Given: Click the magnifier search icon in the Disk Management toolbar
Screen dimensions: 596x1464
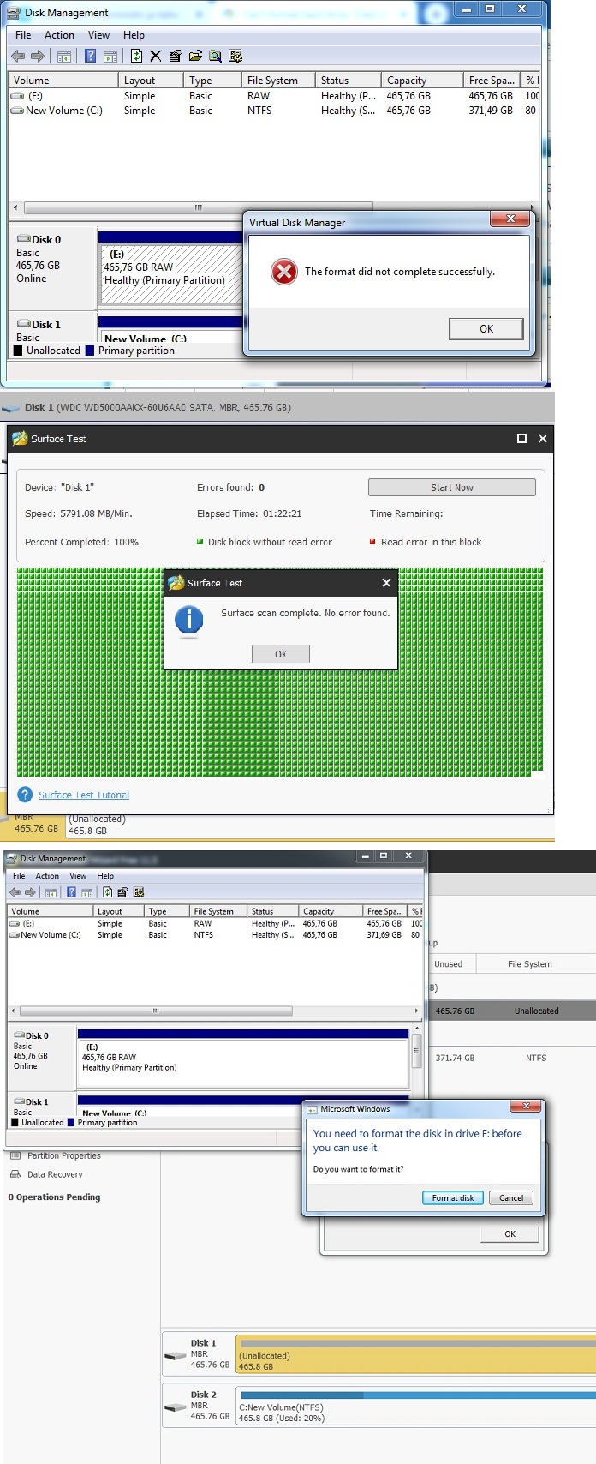Looking at the screenshot, I should (215, 57).
